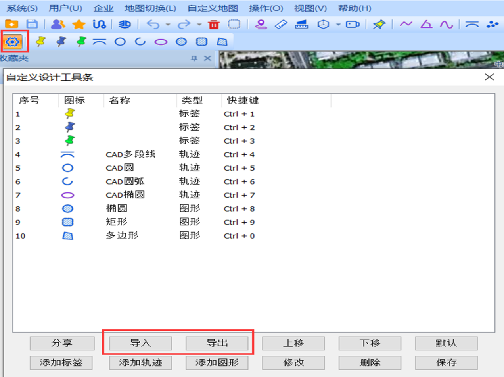
Task: Click the custom toolbar settings gear icon
Action: (x=13, y=41)
